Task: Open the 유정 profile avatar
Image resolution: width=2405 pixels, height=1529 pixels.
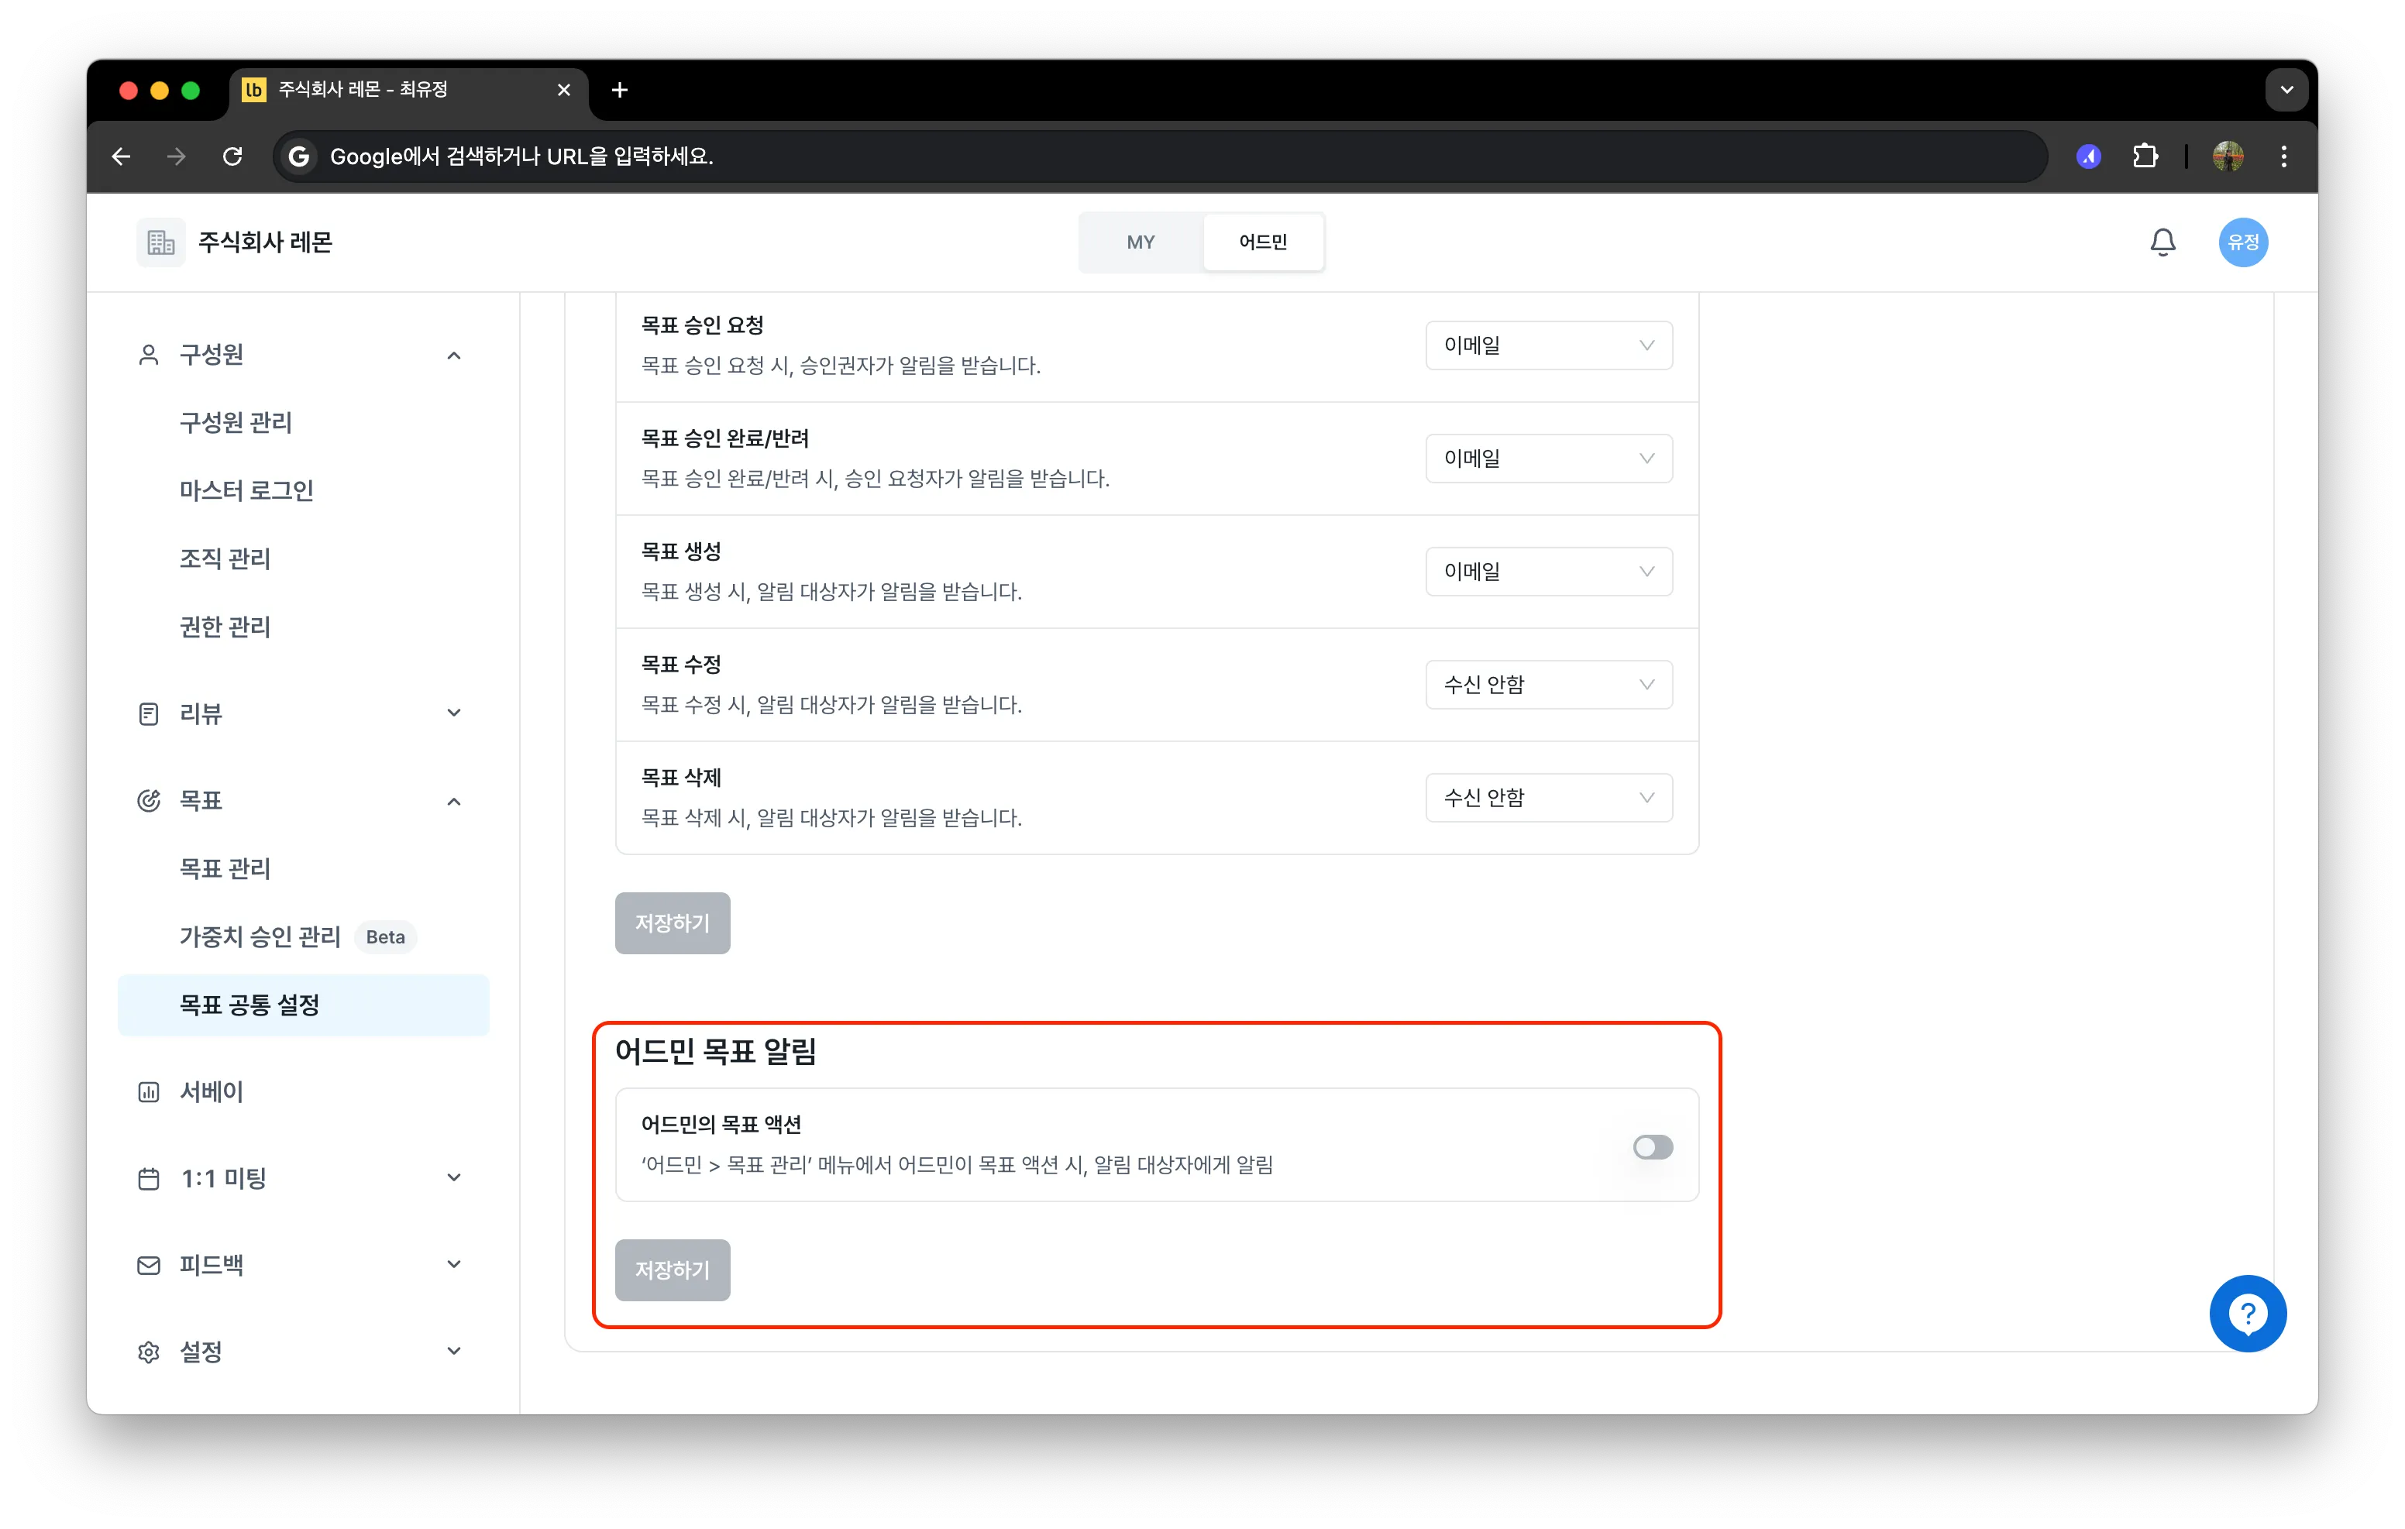Action: pyautogui.click(x=2242, y=242)
